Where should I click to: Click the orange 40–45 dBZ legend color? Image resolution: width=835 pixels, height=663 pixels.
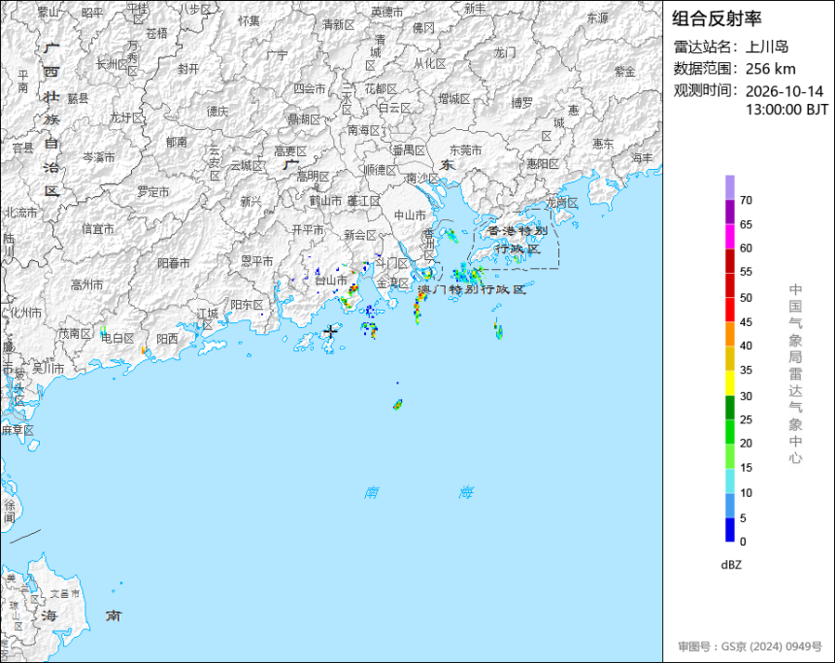(729, 335)
